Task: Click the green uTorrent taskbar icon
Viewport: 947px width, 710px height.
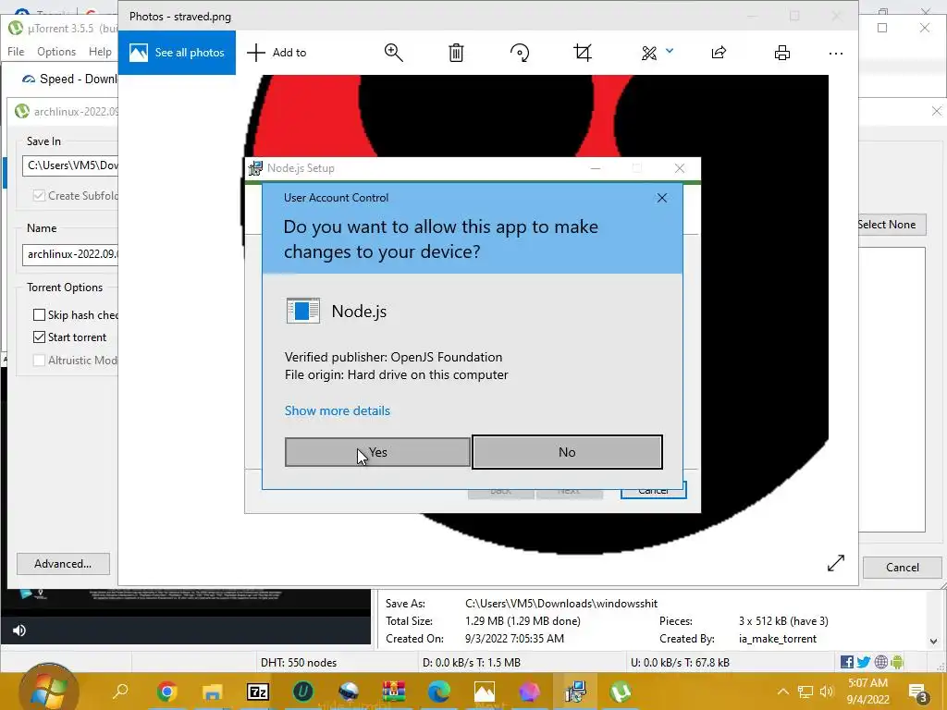Action: coord(621,692)
